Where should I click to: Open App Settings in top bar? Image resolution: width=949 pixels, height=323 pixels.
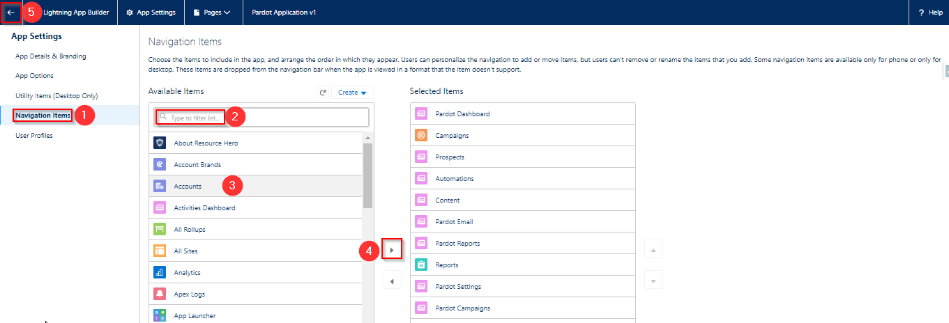tap(151, 13)
